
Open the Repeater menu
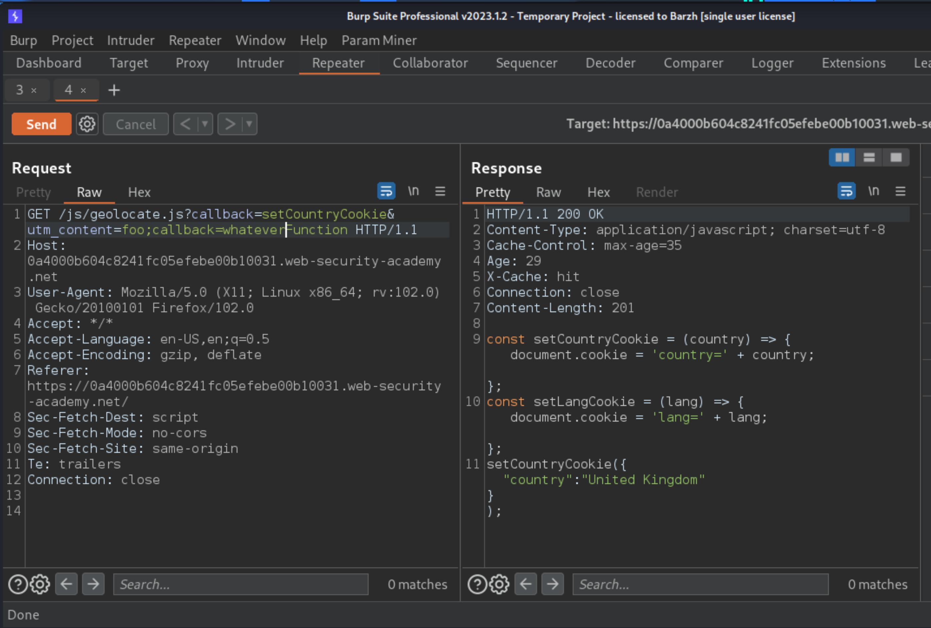point(195,41)
